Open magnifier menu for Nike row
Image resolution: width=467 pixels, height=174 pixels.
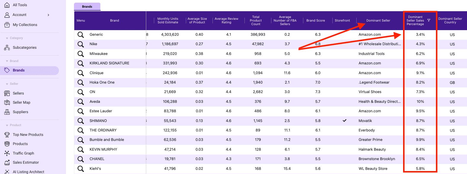(80, 44)
